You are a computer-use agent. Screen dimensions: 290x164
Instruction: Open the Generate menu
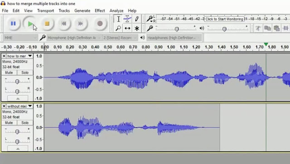point(82,11)
